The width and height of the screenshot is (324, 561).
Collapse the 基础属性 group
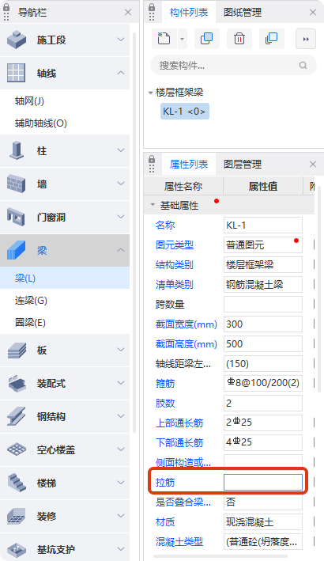pyautogui.click(x=153, y=205)
